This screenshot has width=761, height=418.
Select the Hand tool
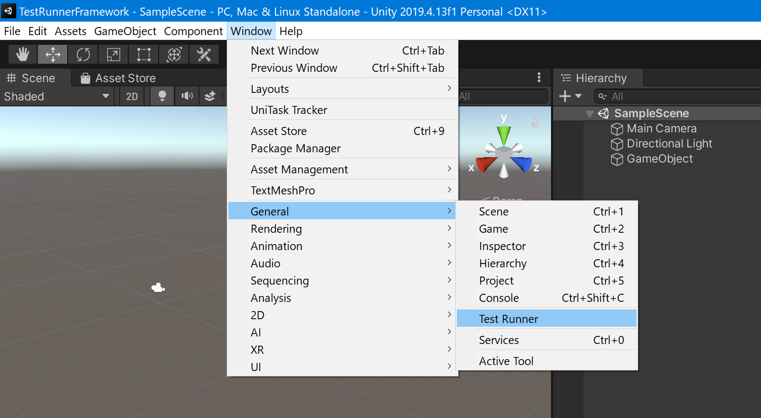22,54
